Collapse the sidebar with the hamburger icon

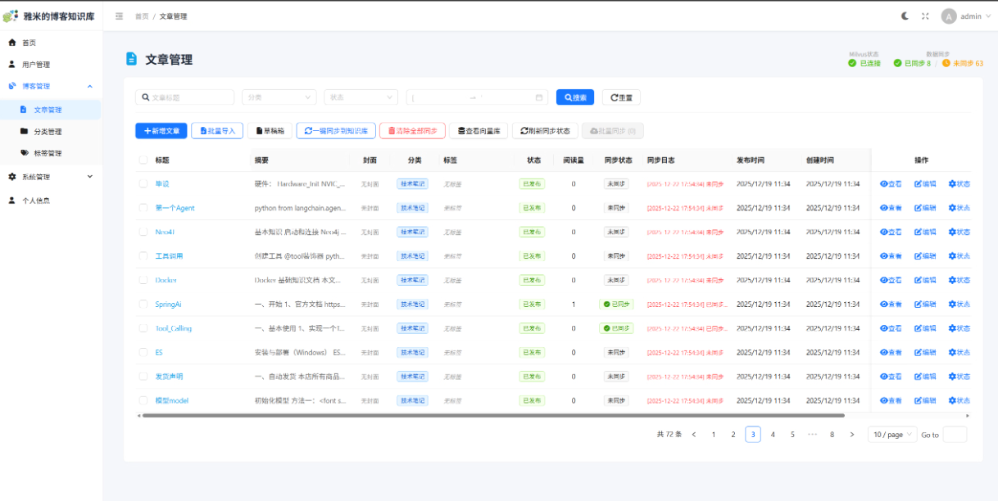[120, 16]
